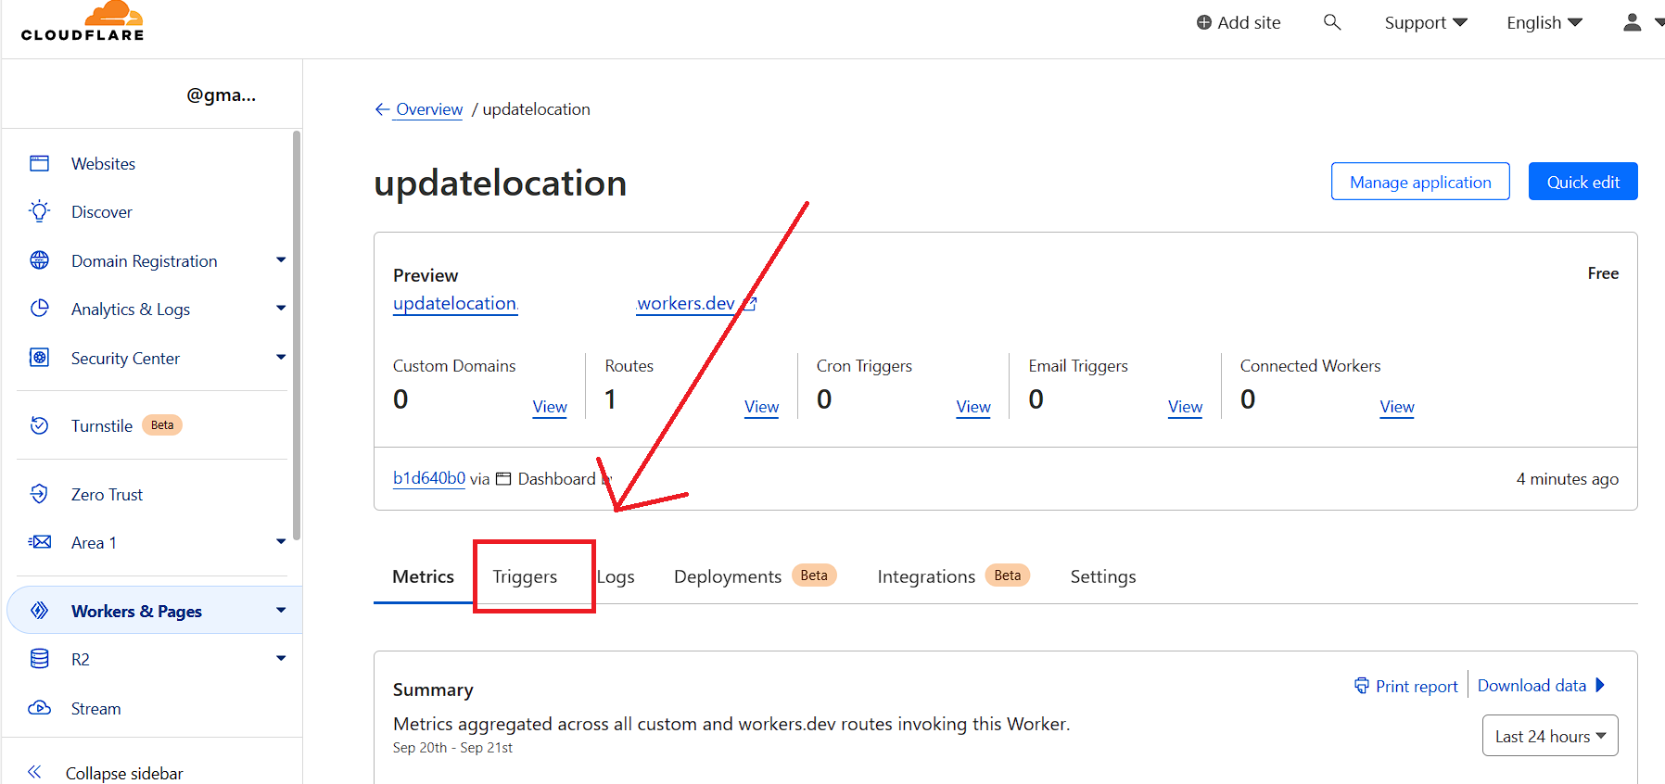Switch to the Triggers tab
The width and height of the screenshot is (1665, 784).
click(525, 576)
